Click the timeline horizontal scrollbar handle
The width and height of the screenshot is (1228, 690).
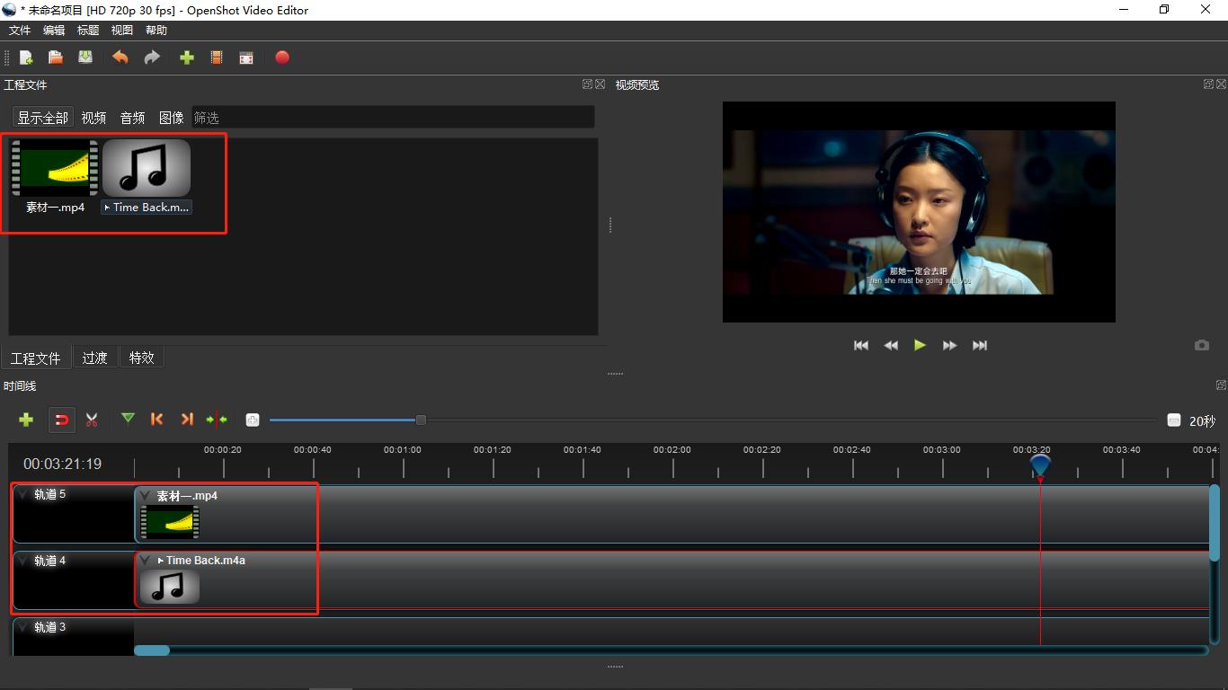[x=152, y=650]
